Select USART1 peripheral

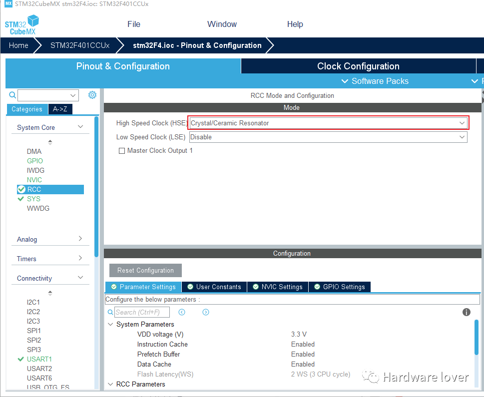pos(39,360)
